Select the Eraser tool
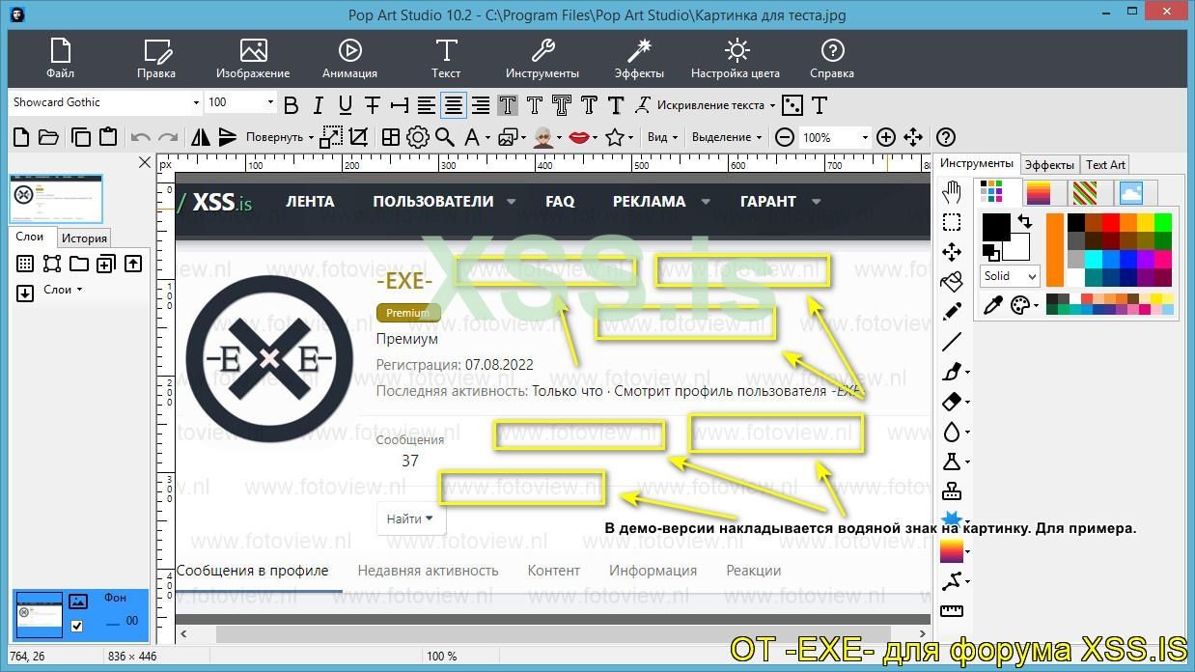Viewport: 1195px width, 672px height. point(952,402)
